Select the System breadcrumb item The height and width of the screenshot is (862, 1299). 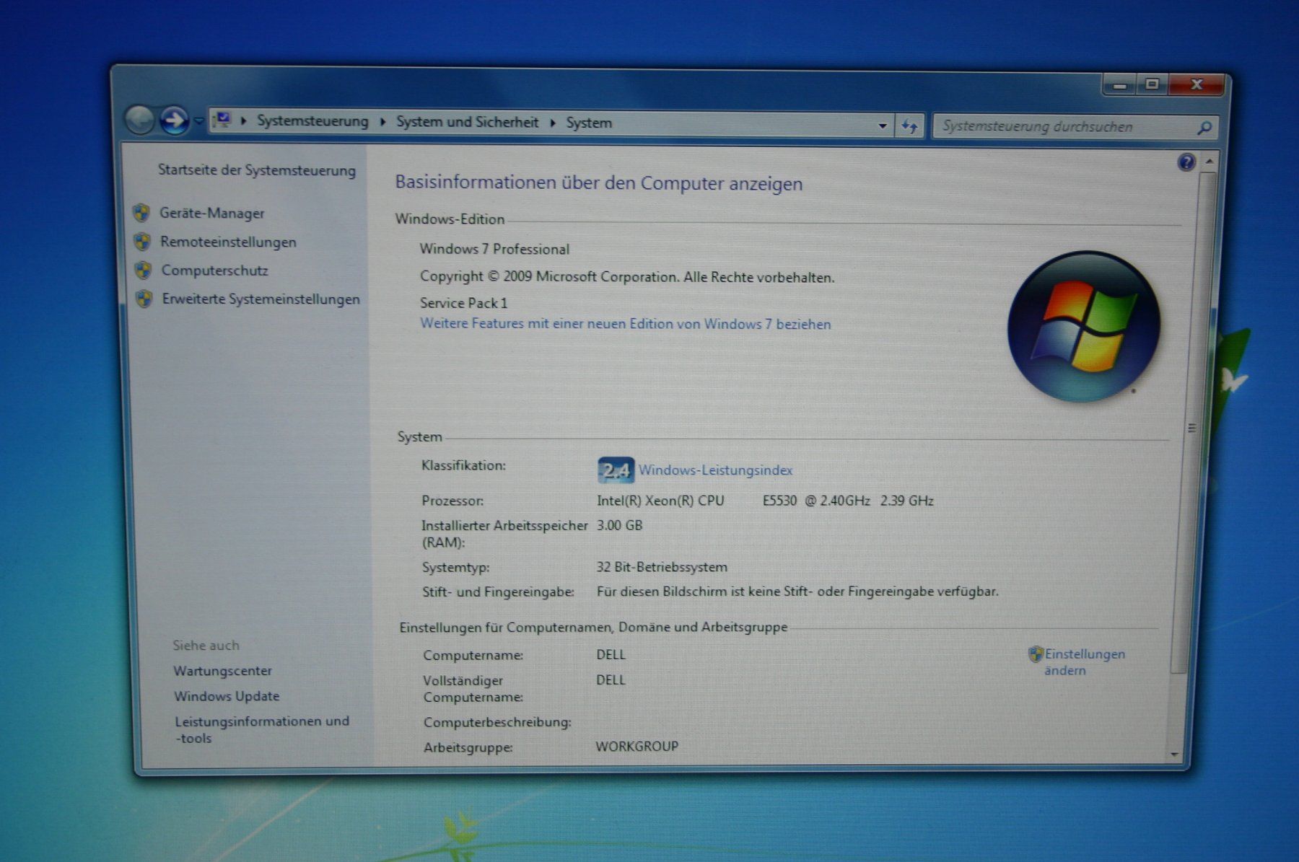(x=589, y=123)
